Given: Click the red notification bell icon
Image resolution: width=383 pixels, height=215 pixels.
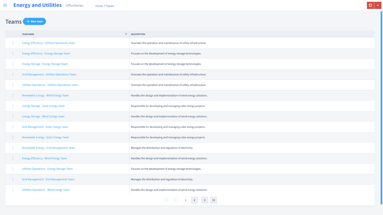Looking at the screenshot, I should 370,5.
